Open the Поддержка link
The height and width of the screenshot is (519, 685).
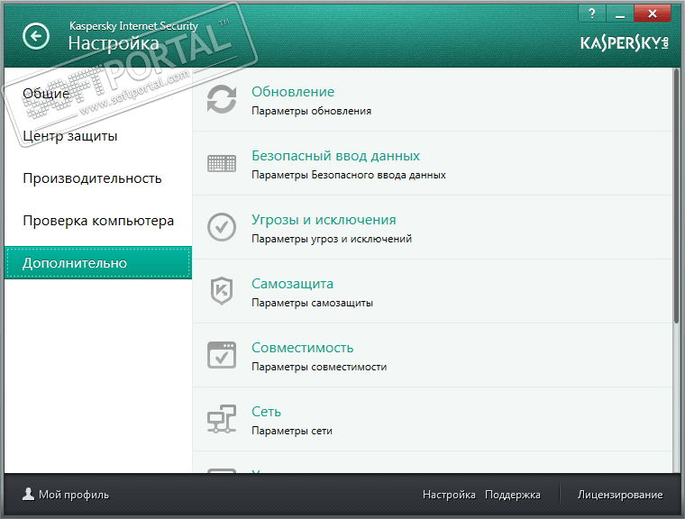513,495
